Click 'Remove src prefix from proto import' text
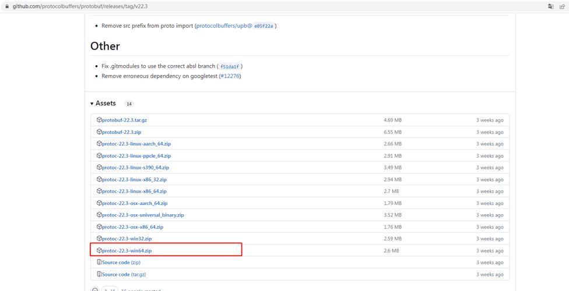The width and height of the screenshot is (569, 291). pos(147,26)
